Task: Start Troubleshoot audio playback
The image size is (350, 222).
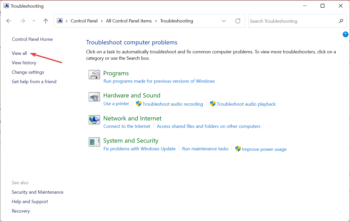Action: (246, 104)
